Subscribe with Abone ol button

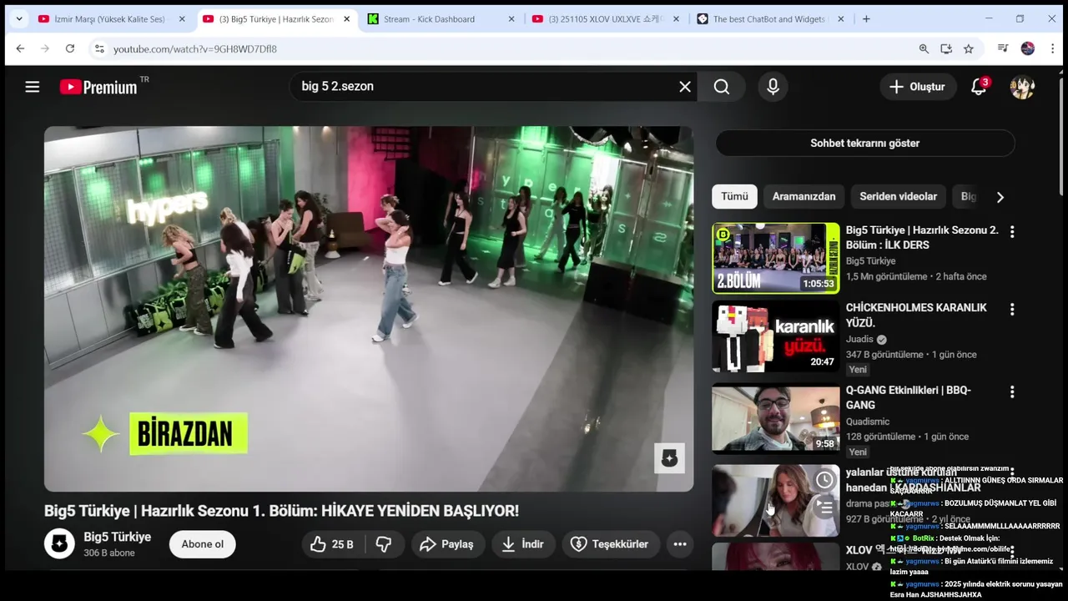(x=203, y=544)
